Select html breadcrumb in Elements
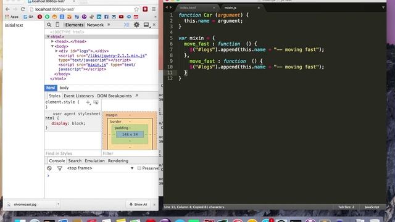The height and width of the screenshot is (222, 395). [51, 88]
